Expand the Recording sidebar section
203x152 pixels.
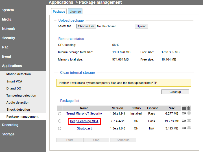click(x=10, y=125)
